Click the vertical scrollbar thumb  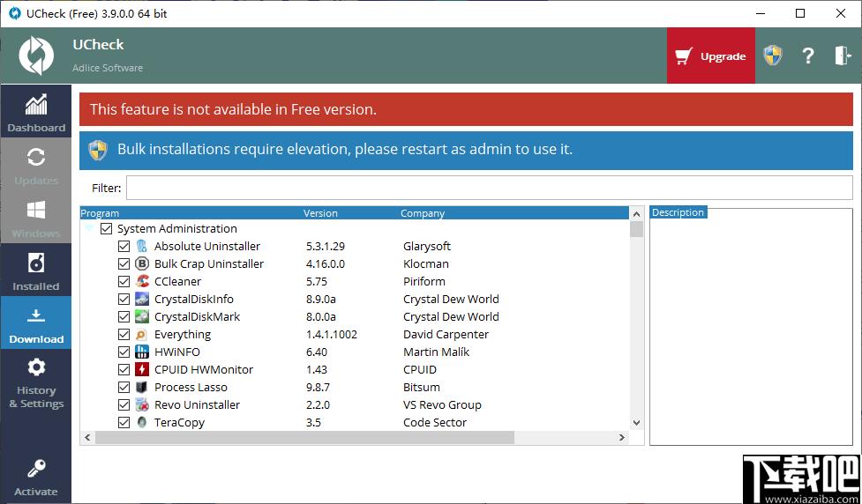(637, 229)
